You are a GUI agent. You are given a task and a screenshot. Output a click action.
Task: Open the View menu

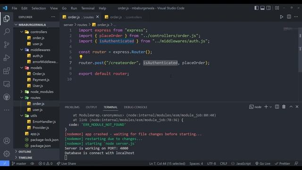tap(54, 8)
